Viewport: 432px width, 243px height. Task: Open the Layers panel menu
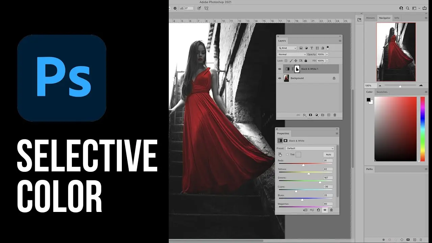pyautogui.click(x=340, y=41)
